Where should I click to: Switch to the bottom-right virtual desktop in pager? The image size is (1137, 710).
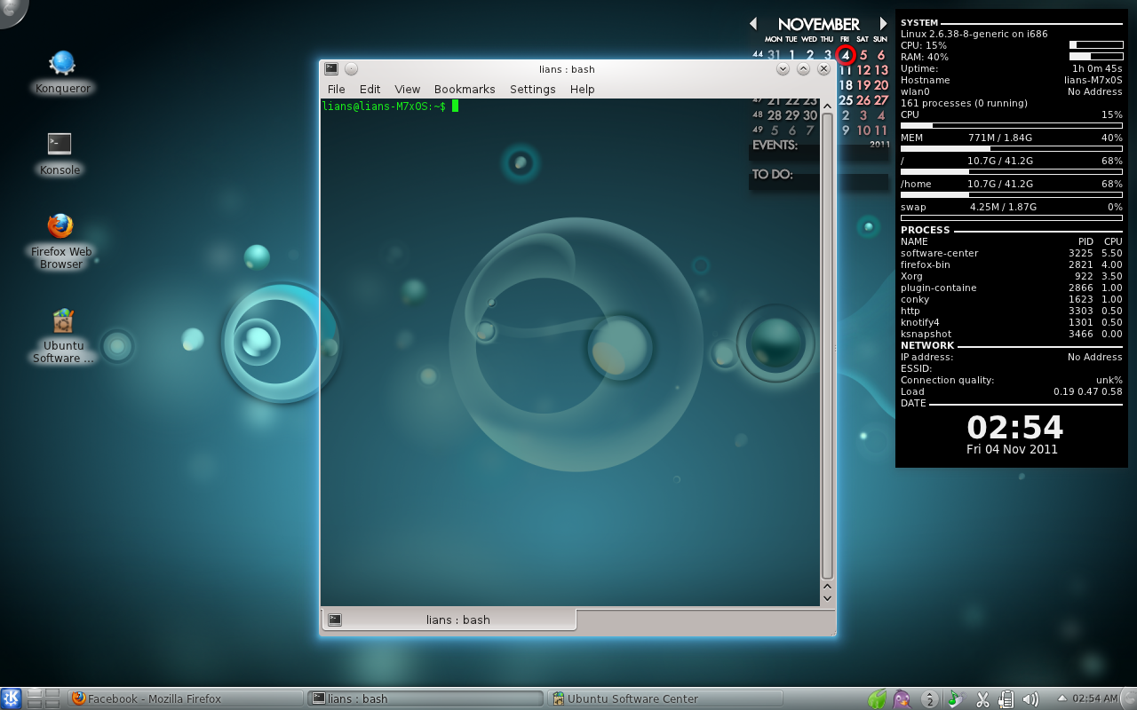point(52,704)
